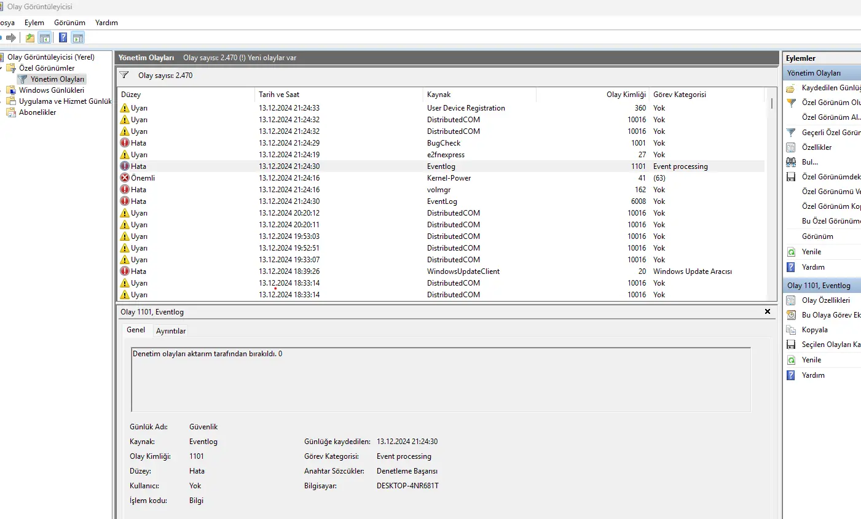Click the Denetleme Başarısı keyword value

tap(407, 471)
